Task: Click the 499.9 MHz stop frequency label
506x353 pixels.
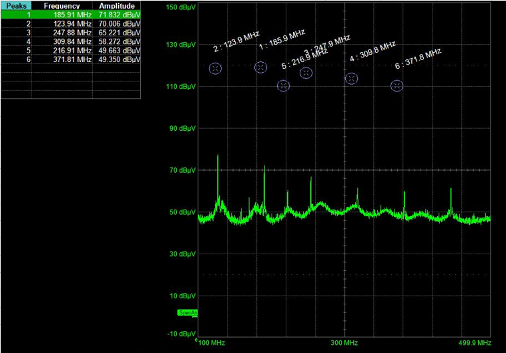Action: click(475, 343)
